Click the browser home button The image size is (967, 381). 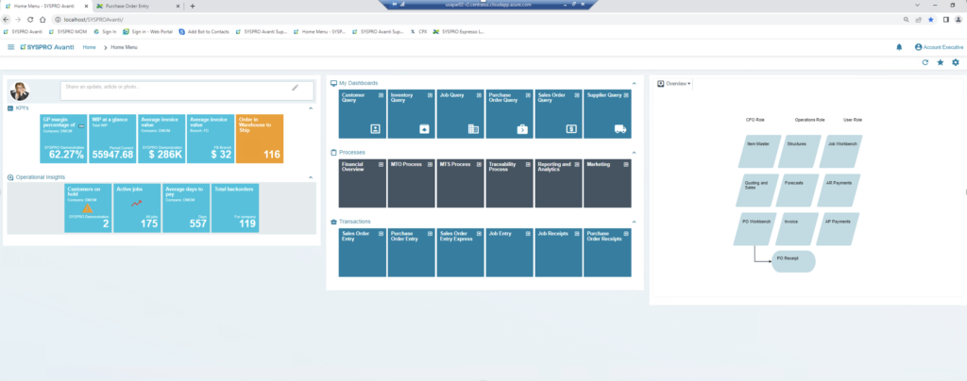(42, 20)
